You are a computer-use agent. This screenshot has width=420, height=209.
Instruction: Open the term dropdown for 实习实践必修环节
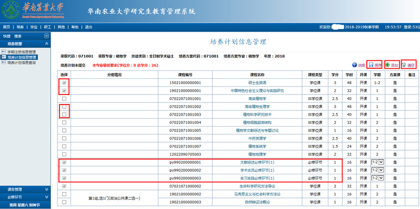pyautogui.click(x=378, y=178)
